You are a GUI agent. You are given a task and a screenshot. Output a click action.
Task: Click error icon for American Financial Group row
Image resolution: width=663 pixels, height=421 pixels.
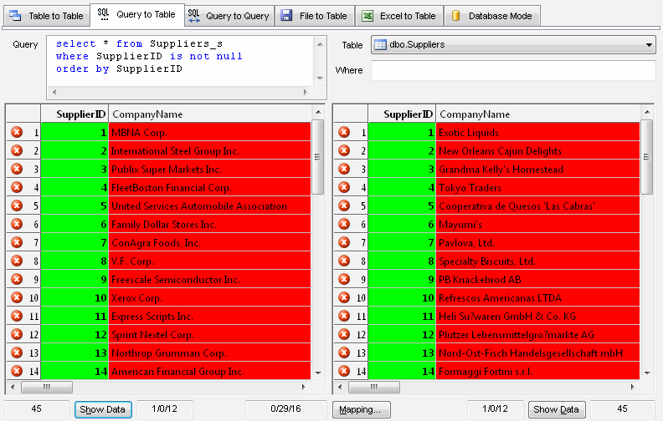[x=17, y=371]
